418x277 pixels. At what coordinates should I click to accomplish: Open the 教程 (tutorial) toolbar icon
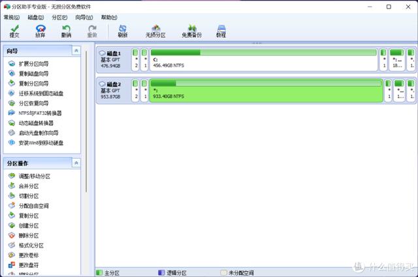tap(221, 31)
